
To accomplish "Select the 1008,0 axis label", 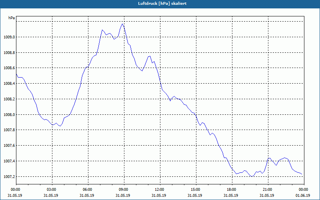I will tap(9, 114).
